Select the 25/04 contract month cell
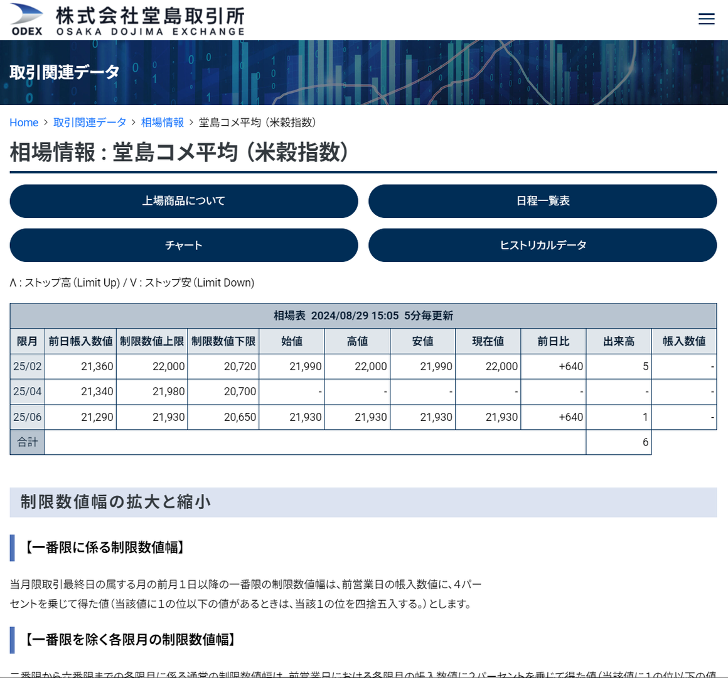Image resolution: width=728 pixels, height=678 pixels. [28, 391]
